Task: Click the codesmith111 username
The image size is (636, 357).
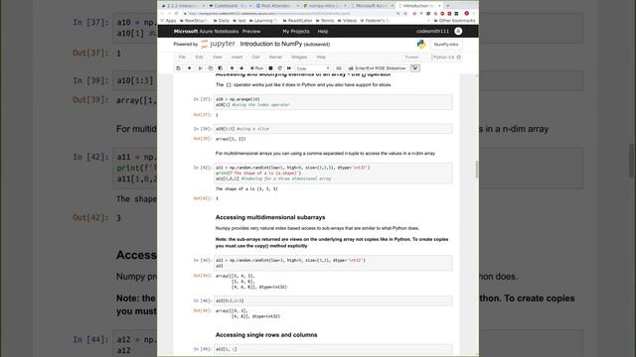Action: (x=433, y=31)
